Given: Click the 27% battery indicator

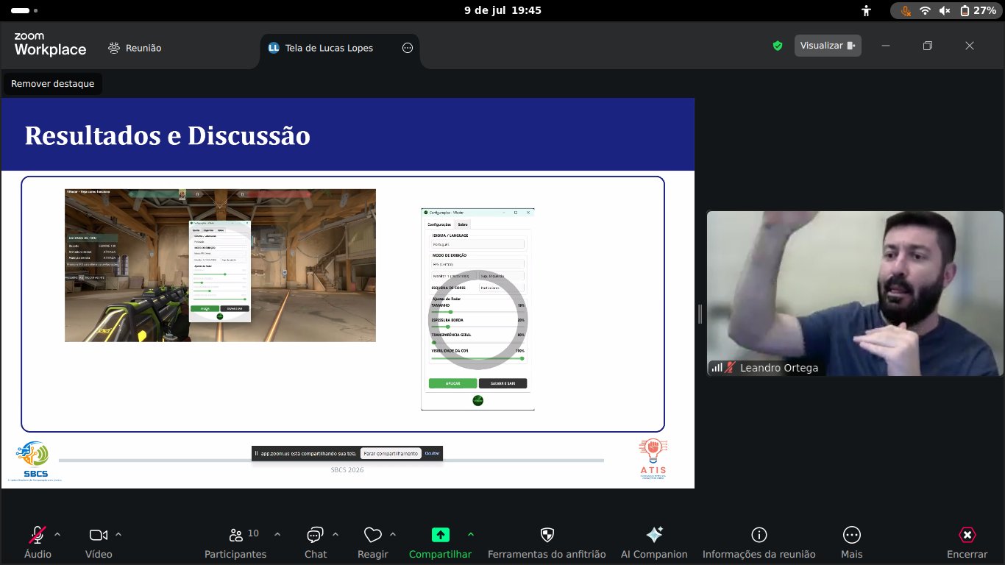Looking at the screenshot, I should (978, 10).
